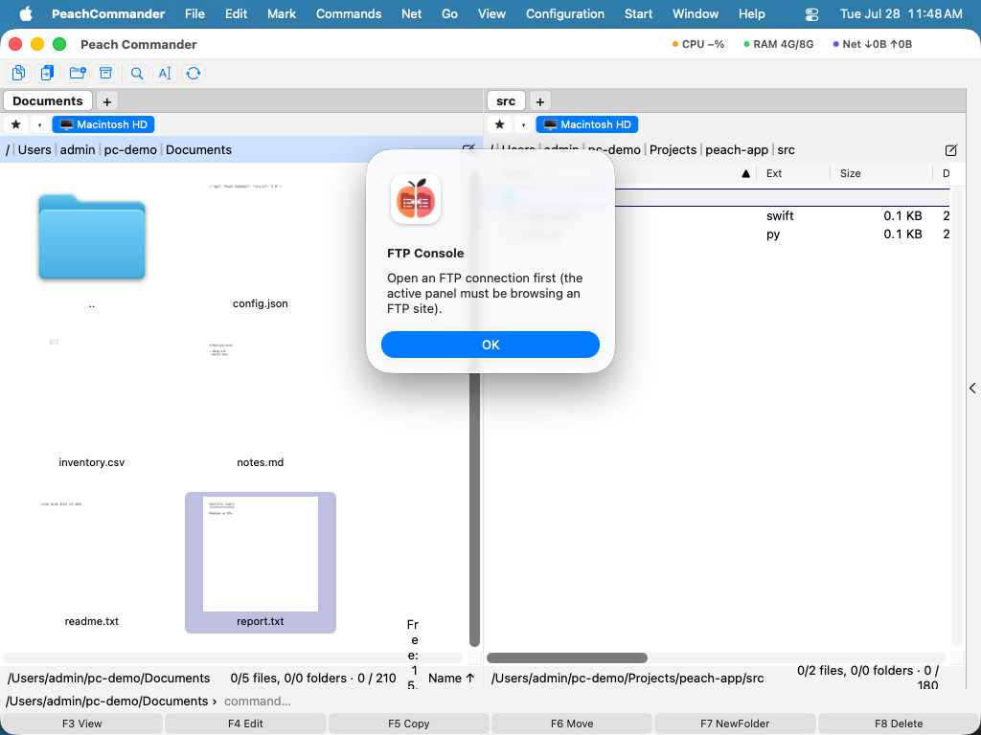Expand the collapsed side panel chevron
The width and height of the screenshot is (981, 735).
click(973, 389)
